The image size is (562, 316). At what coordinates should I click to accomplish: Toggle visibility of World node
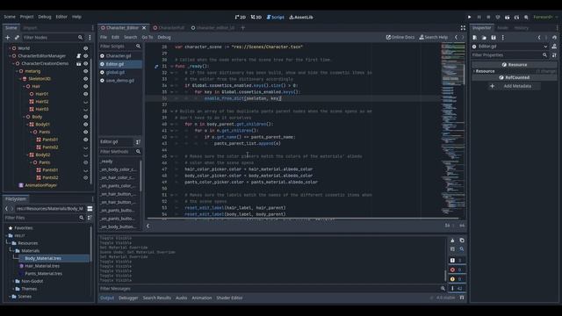(x=86, y=48)
